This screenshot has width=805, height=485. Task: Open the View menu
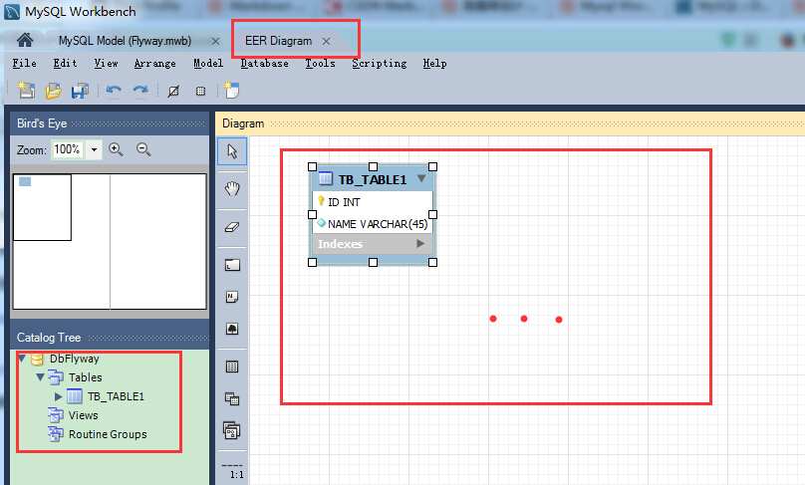(106, 63)
